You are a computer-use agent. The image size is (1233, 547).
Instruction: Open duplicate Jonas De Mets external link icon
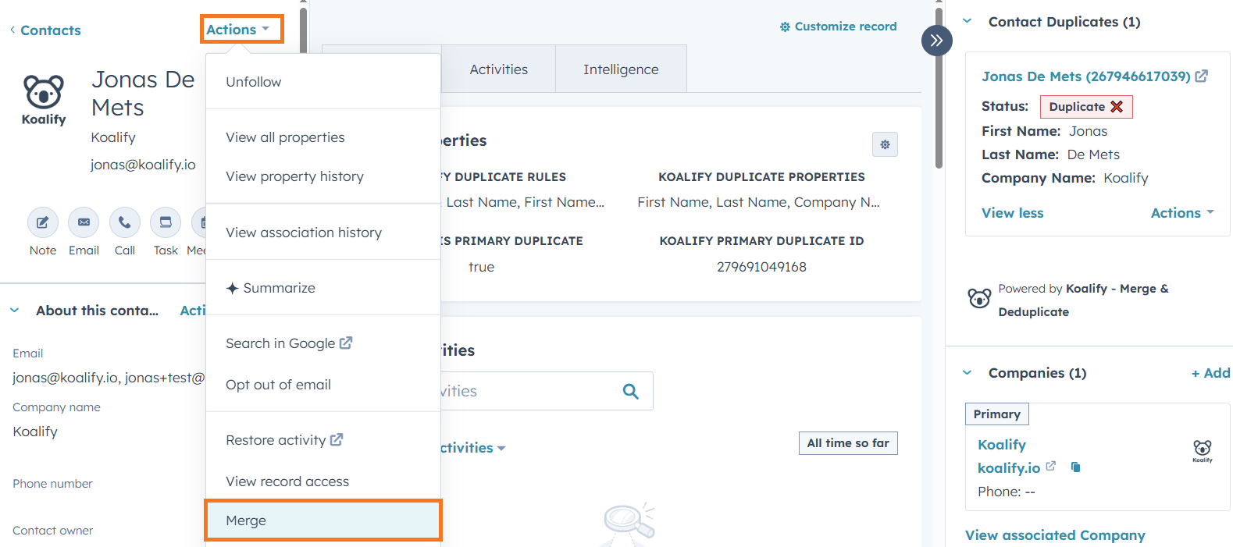click(x=1202, y=76)
